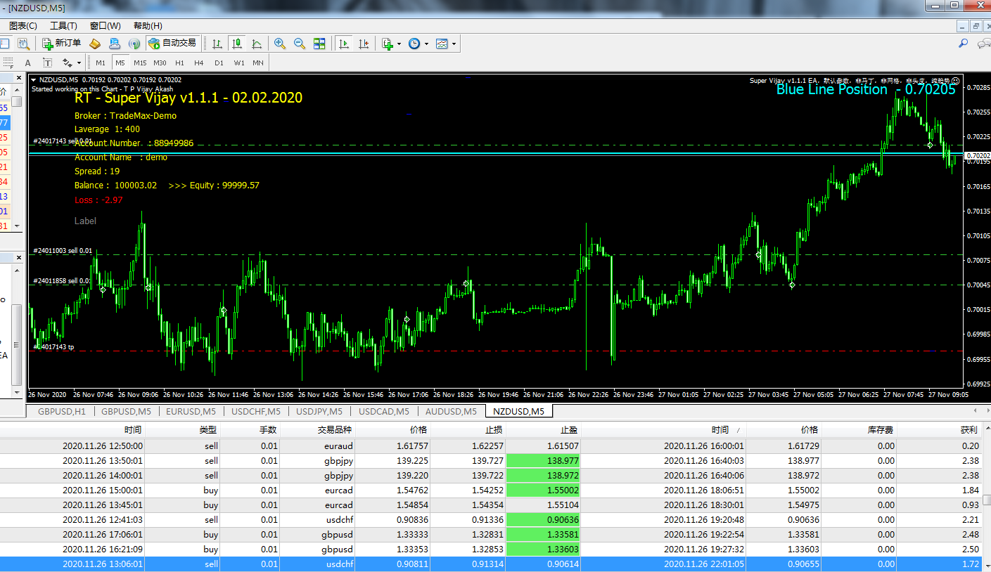Click the green signals broadcast icon
Viewport: 991px width, 572px height.
134,44
